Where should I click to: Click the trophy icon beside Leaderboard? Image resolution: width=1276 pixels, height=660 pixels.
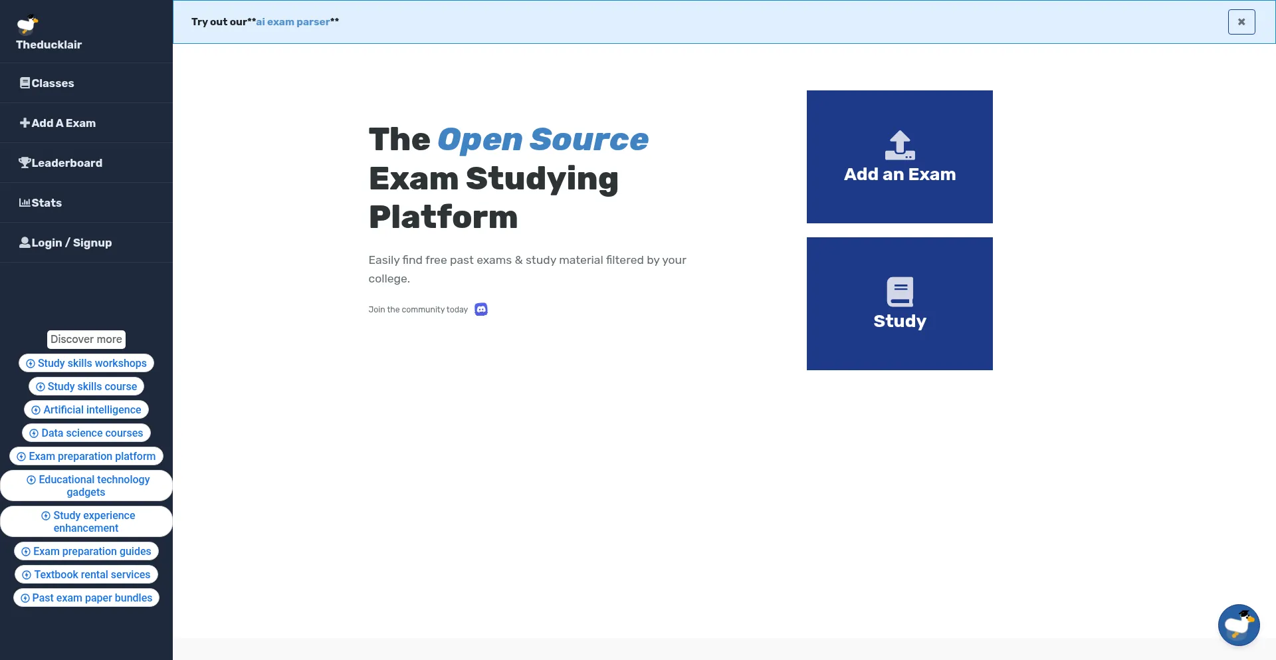(25, 163)
